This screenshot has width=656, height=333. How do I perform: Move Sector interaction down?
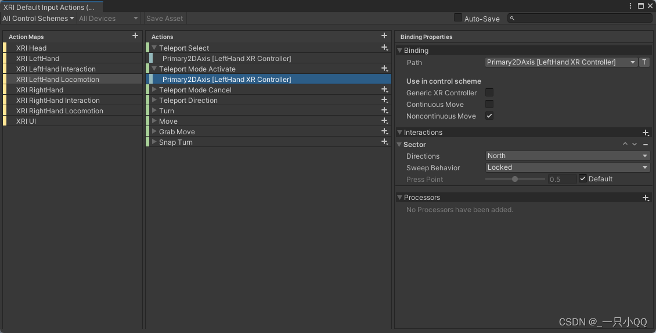(x=635, y=144)
